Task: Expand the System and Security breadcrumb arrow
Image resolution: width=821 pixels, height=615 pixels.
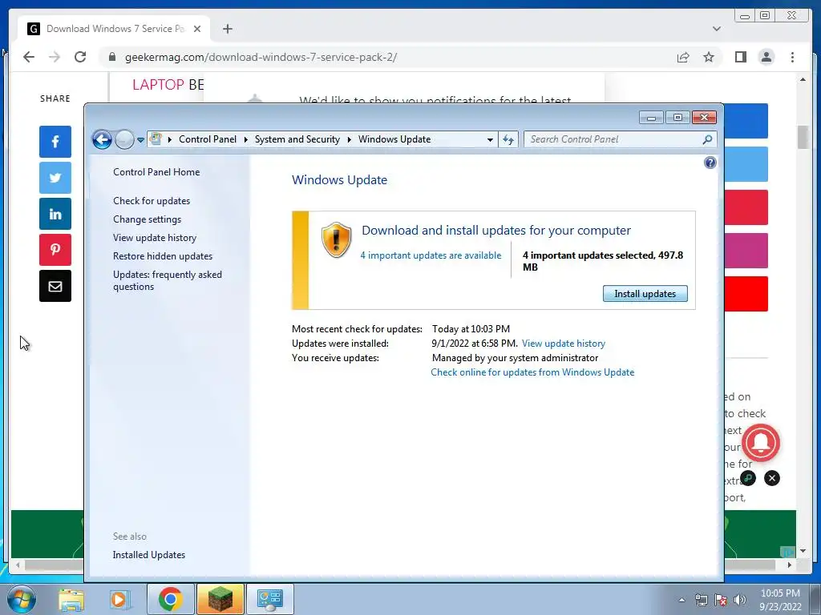Action: [349, 139]
